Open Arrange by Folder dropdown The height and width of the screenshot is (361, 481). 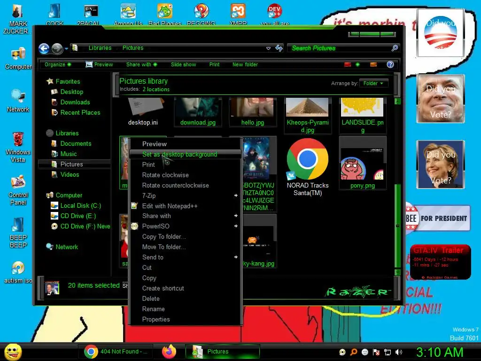click(373, 83)
